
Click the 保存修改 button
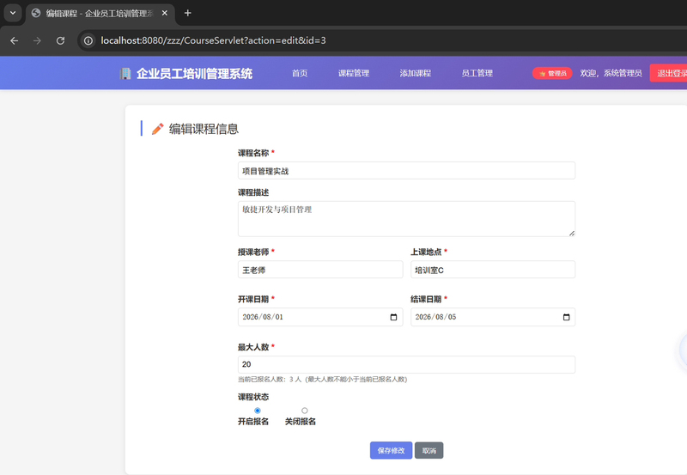click(391, 450)
